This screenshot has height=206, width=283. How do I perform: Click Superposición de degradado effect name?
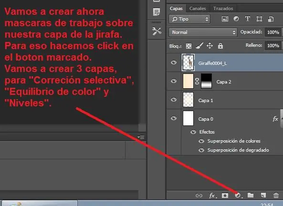pyautogui.click(x=238, y=150)
